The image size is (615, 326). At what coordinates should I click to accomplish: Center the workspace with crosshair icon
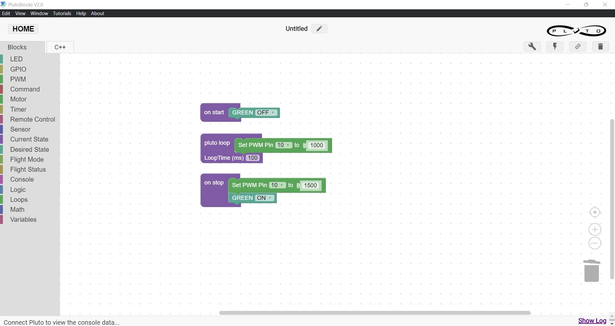pos(595,212)
